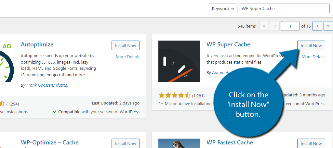
Task: Install the Autoptimize plugin
Action: pyautogui.click(x=126, y=45)
